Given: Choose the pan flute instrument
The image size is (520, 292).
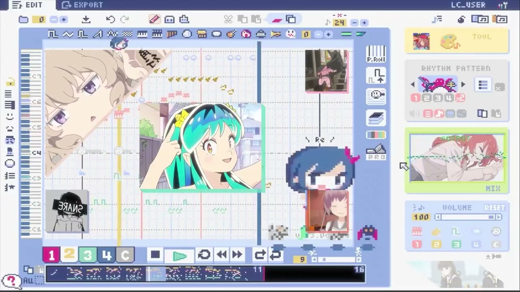Looking at the screenshot, I should click(172, 34).
